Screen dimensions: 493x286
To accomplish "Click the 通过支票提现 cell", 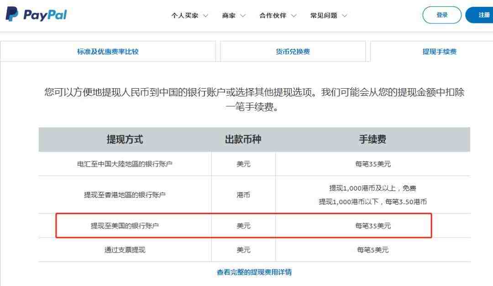I will click(x=125, y=250).
